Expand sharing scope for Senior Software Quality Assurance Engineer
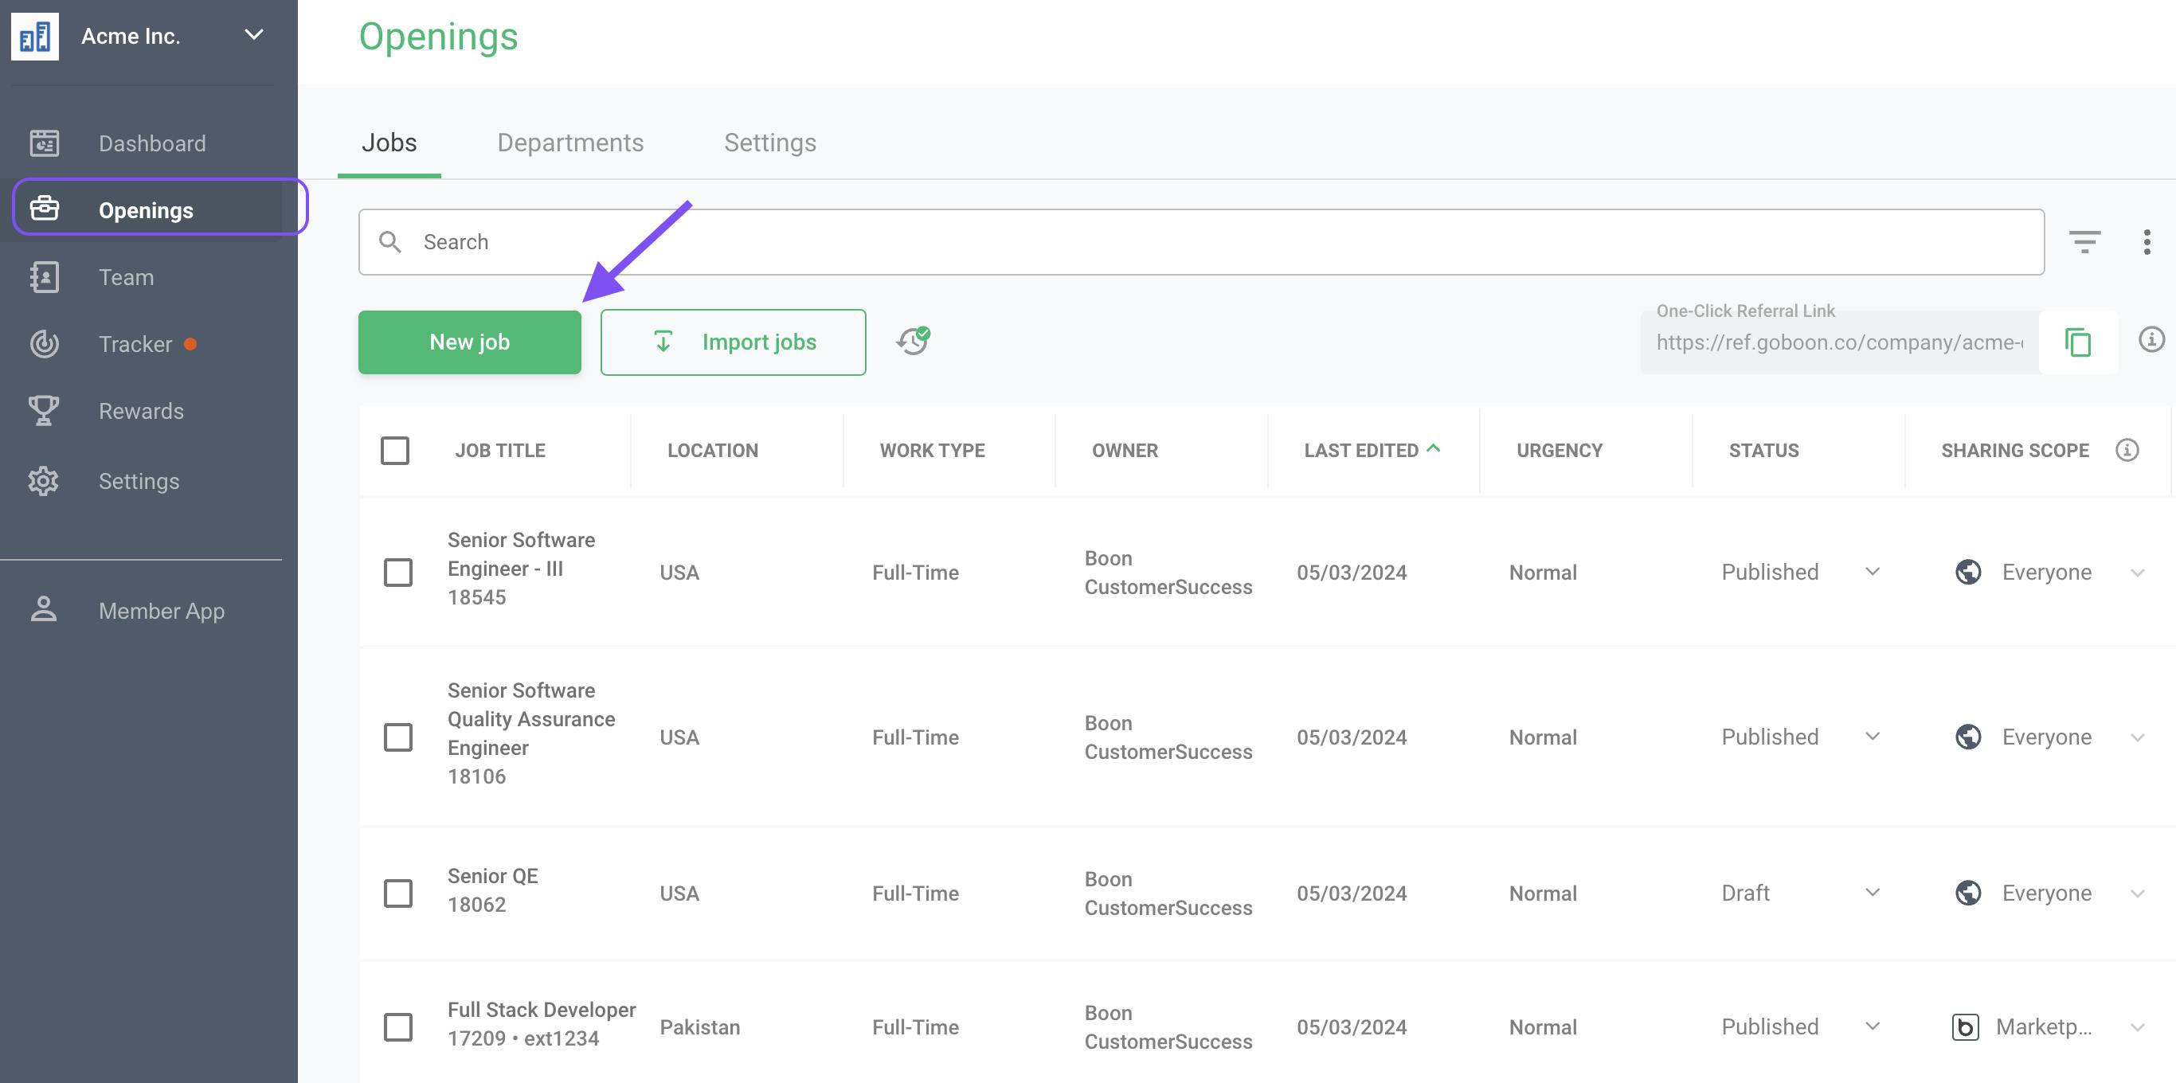Viewport: 2176px width, 1083px height. pos(2137,737)
